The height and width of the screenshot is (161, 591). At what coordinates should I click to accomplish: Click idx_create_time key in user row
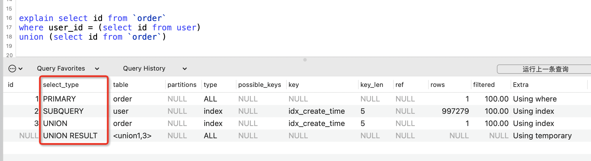[x=317, y=111]
